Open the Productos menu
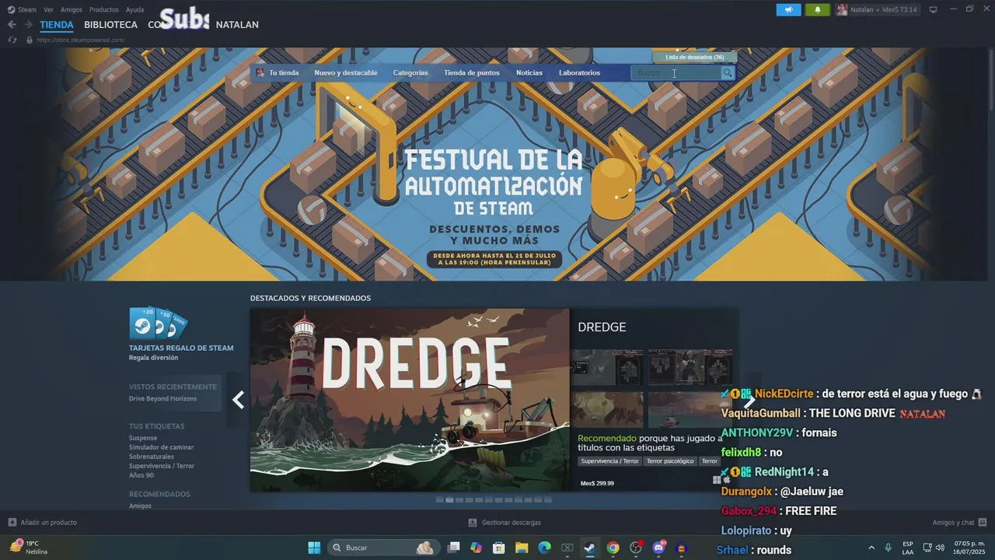Screen dimensions: 995x560 point(104,9)
